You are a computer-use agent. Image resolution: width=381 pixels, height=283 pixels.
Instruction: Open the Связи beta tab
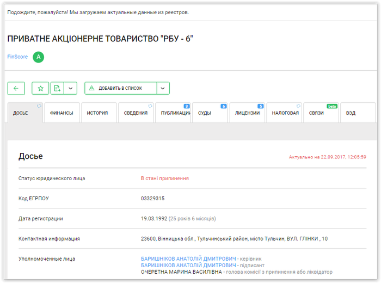321,113
